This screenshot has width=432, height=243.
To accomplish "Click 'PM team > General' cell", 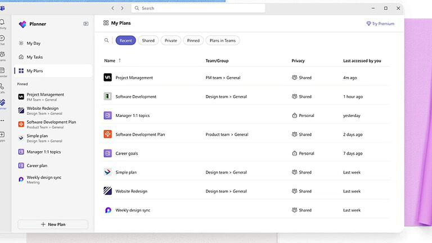I will [223, 78].
